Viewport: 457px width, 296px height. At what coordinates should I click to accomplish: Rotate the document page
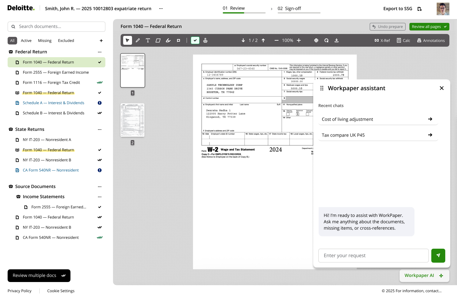[x=326, y=40]
